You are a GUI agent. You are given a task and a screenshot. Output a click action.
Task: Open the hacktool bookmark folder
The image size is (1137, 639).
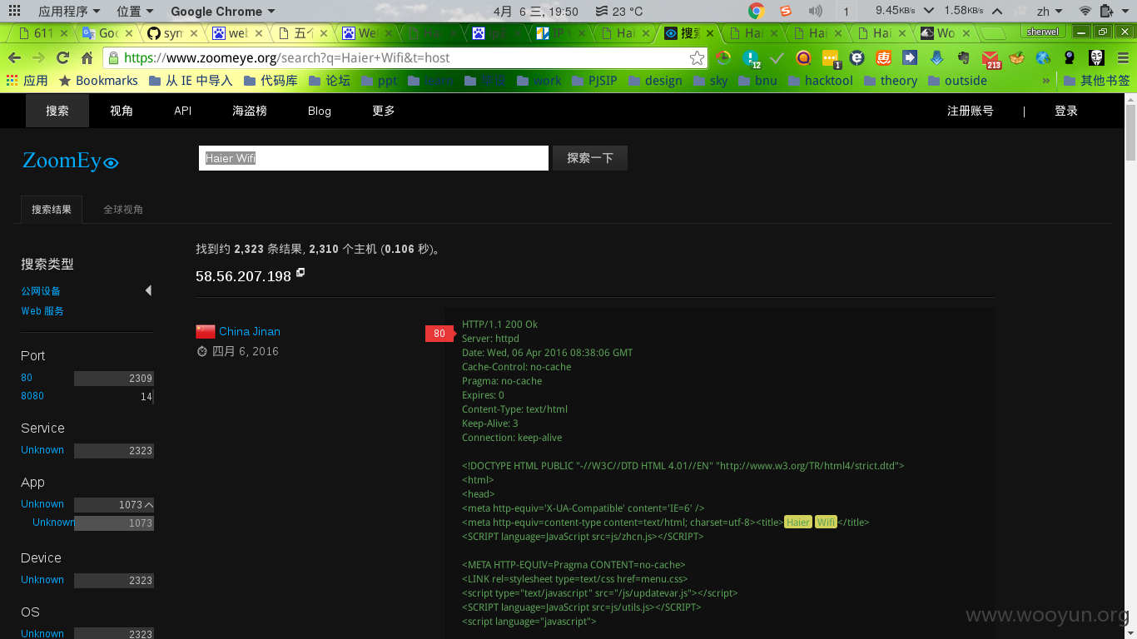[820, 81]
